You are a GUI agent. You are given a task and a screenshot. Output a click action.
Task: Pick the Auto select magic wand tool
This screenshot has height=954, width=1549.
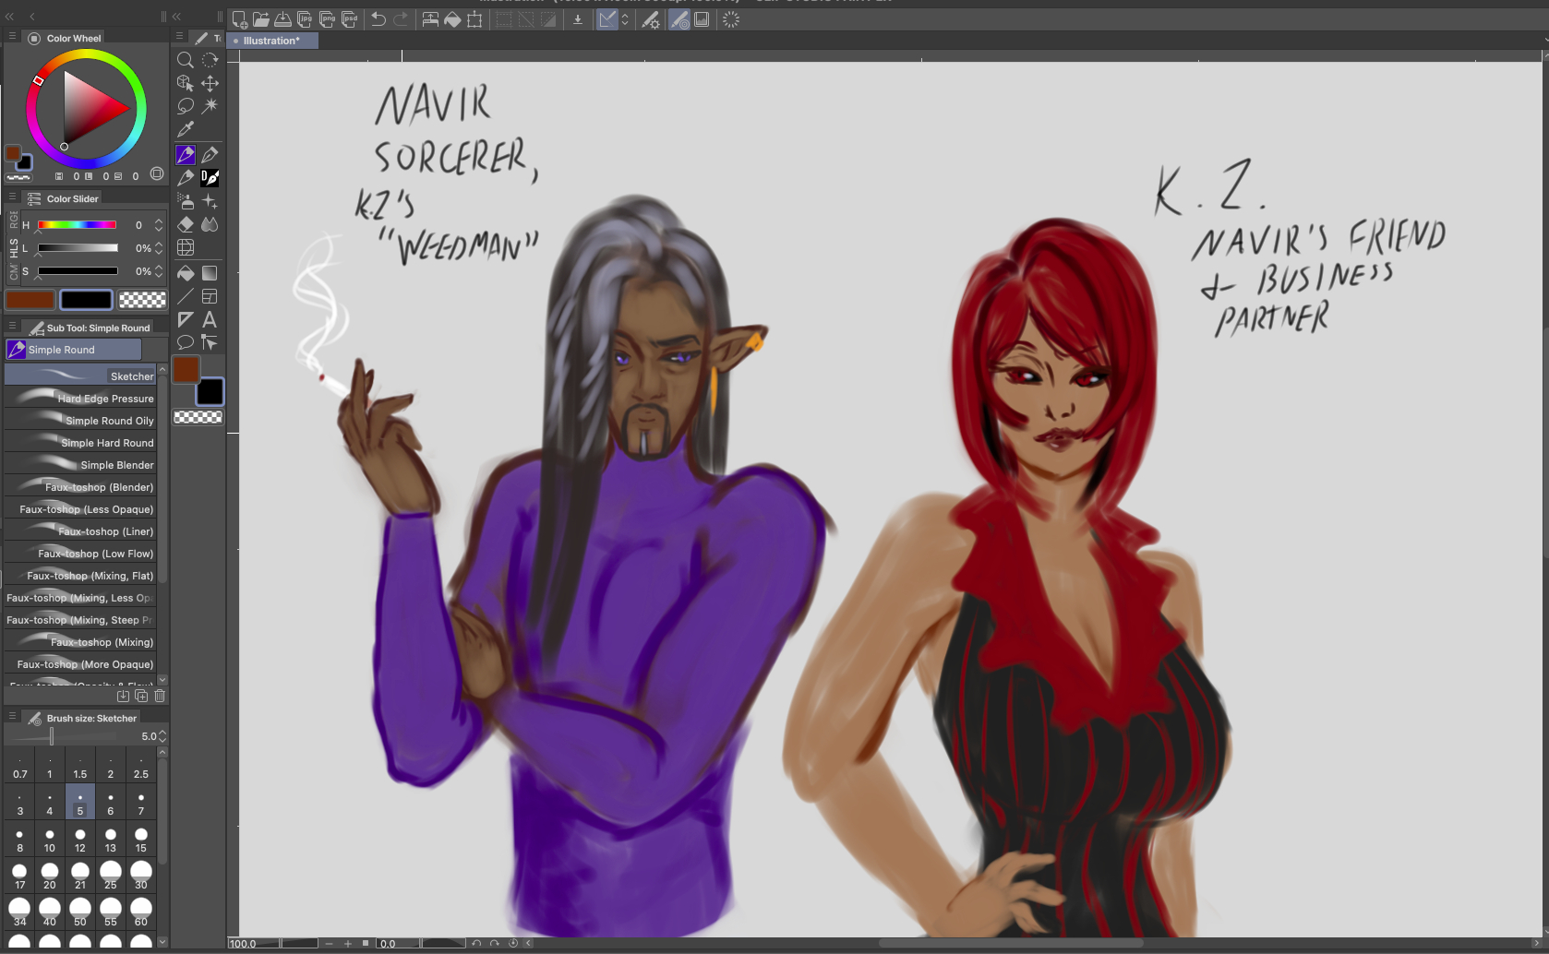point(210,106)
